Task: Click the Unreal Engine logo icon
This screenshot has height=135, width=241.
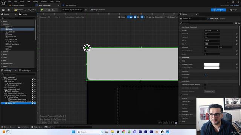Action: (3, 3)
